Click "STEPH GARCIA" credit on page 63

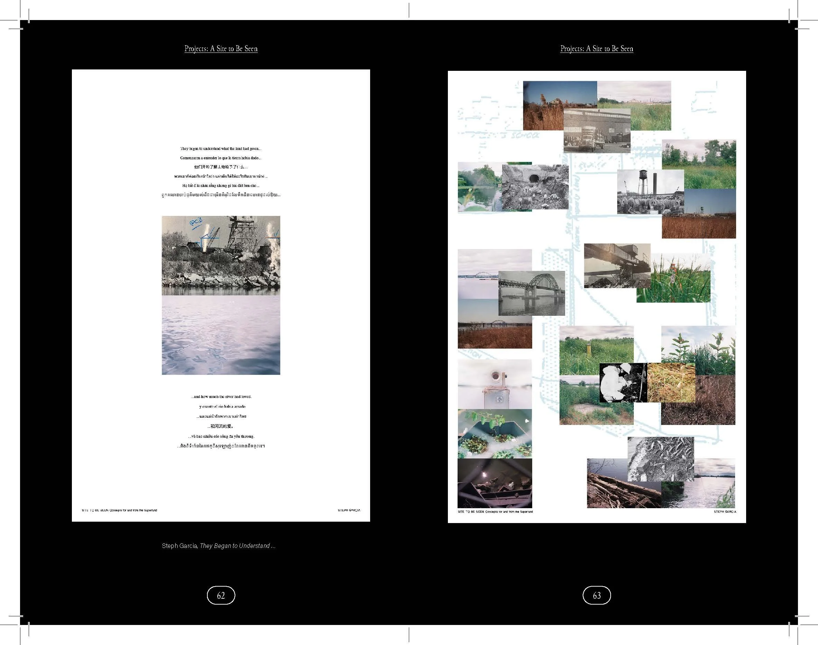[725, 512]
